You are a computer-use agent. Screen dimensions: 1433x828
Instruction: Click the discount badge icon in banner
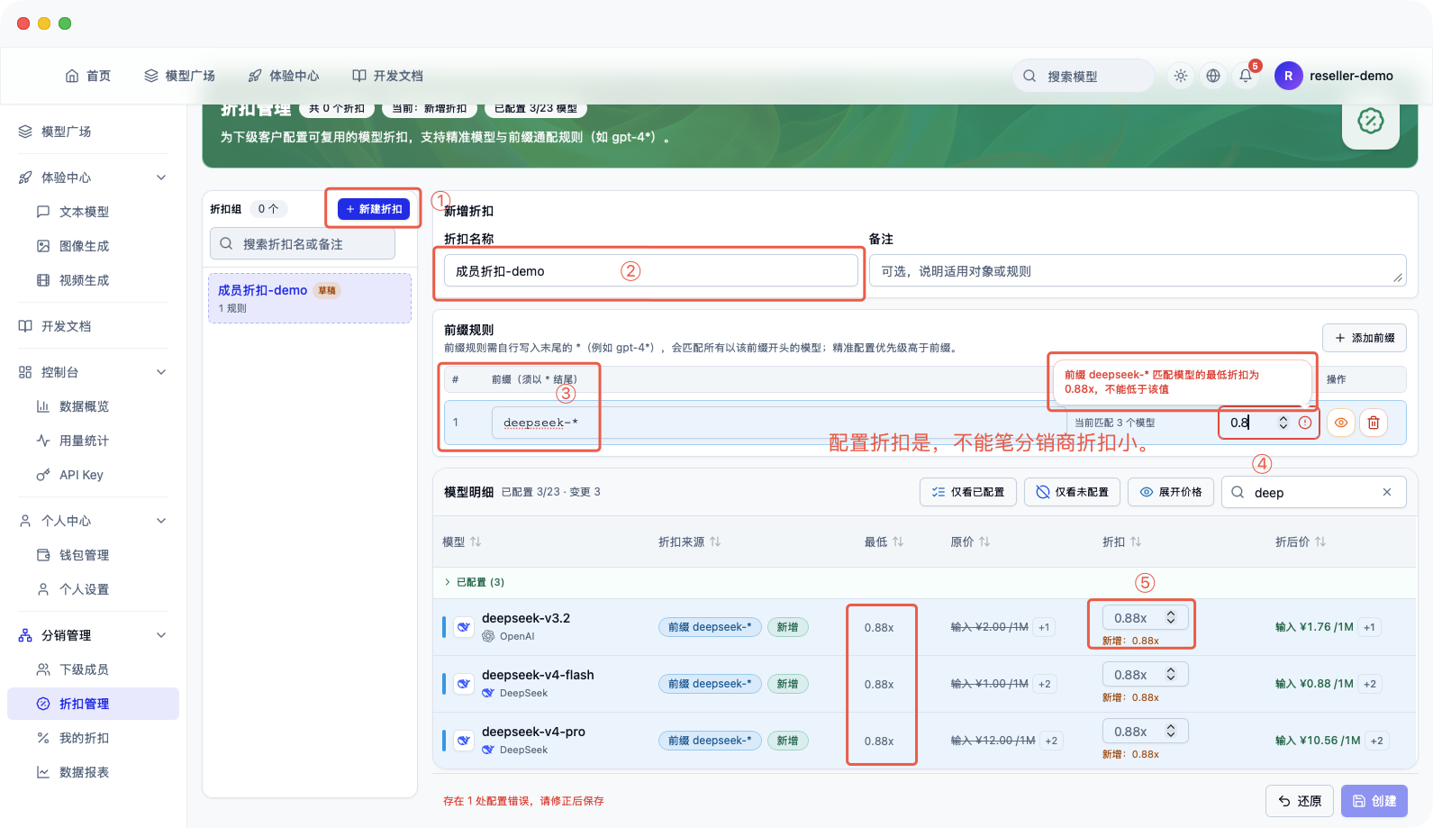point(1370,120)
